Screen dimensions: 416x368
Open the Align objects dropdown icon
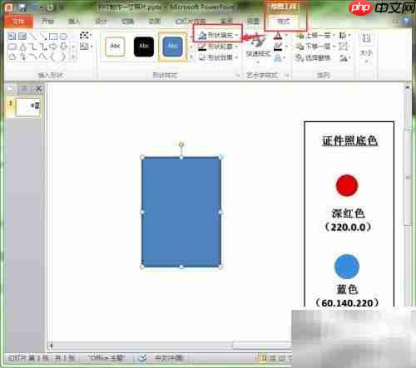tap(344, 36)
